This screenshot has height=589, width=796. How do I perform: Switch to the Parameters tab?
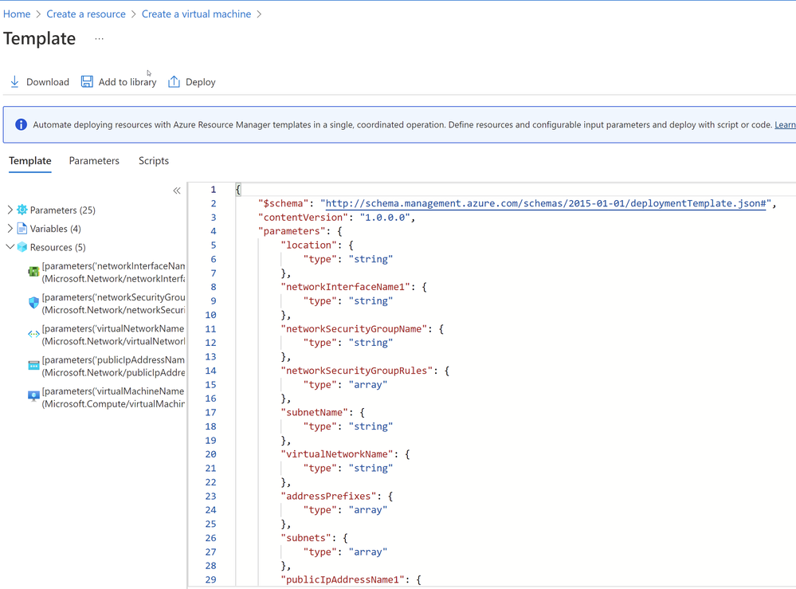pyautogui.click(x=94, y=161)
